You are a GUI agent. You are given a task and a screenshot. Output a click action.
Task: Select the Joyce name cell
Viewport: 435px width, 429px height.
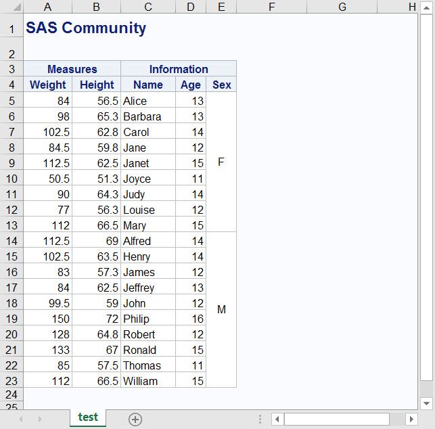[148, 178]
